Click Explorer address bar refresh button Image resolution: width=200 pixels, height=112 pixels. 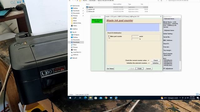point(161,1)
